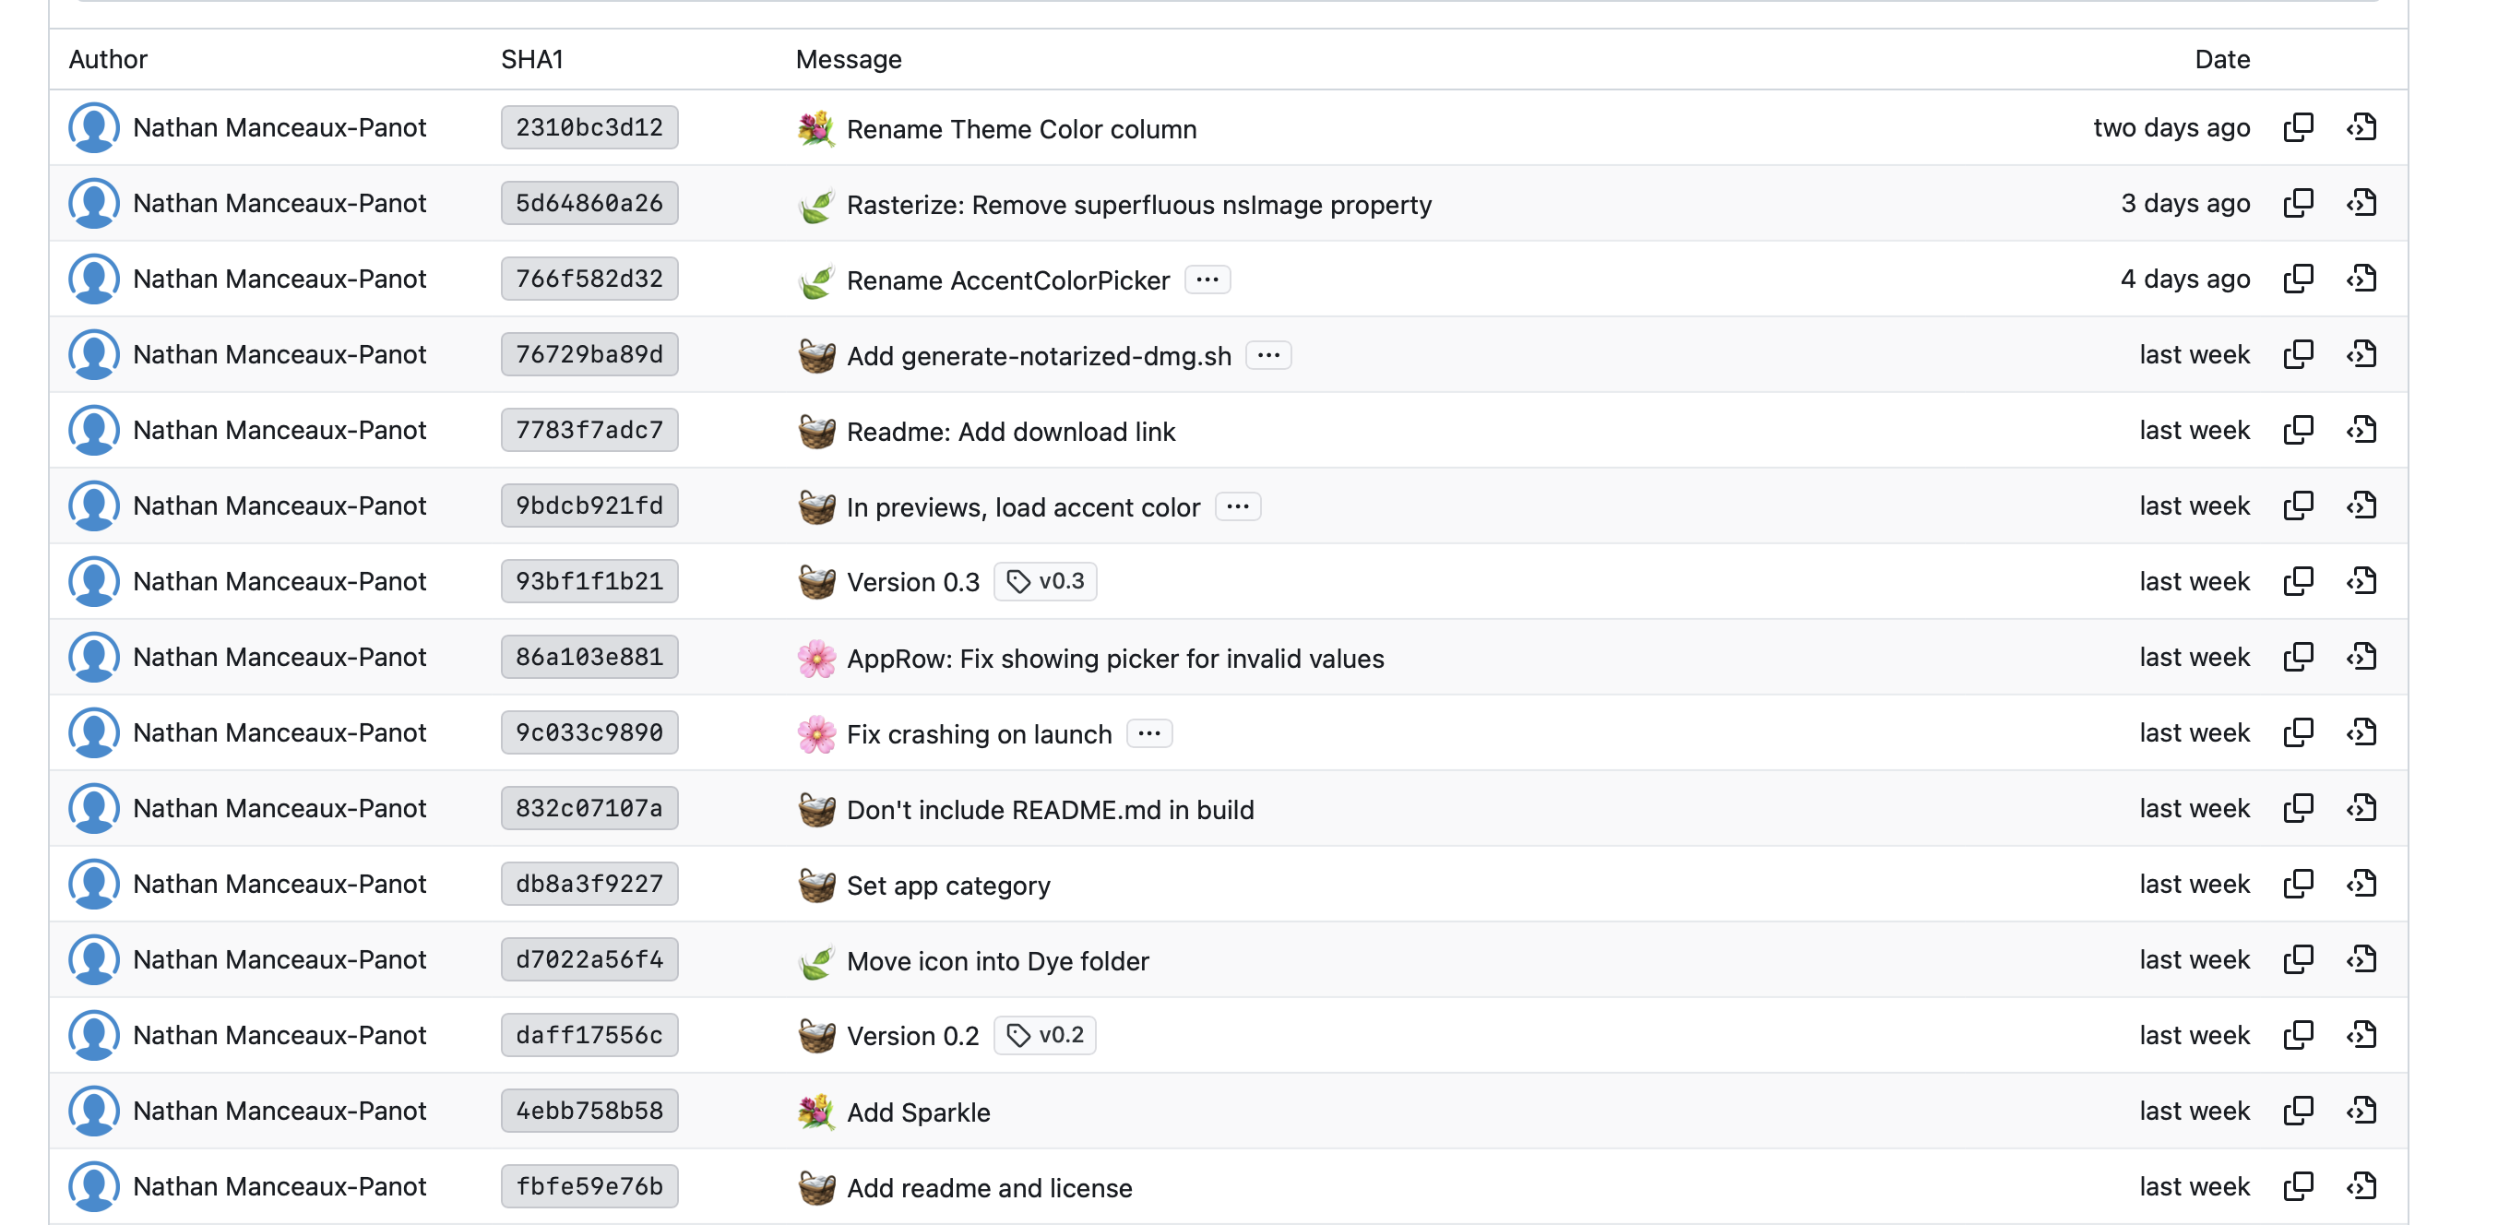Copy SHA of Add readme and license commit
The image size is (2498, 1225).
pyautogui.click(x=2297, y=1186)
